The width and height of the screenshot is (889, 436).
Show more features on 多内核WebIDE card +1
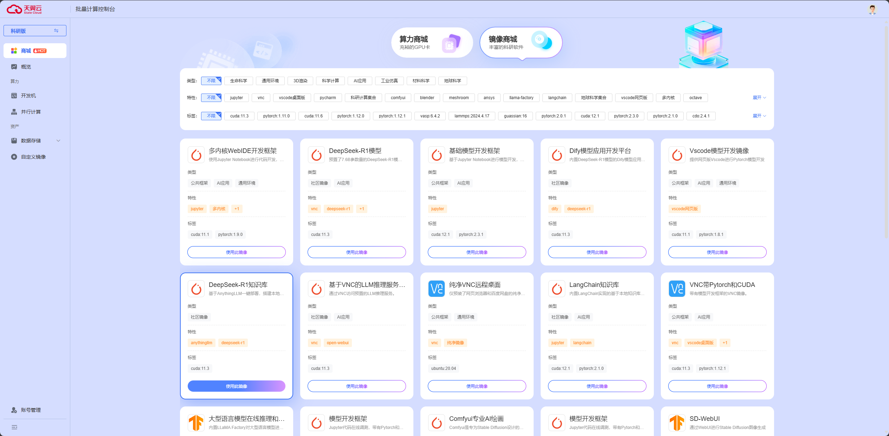[237, 209]
